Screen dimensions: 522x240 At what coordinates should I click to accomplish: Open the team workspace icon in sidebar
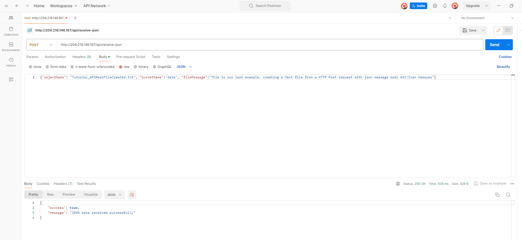point(11,18)
